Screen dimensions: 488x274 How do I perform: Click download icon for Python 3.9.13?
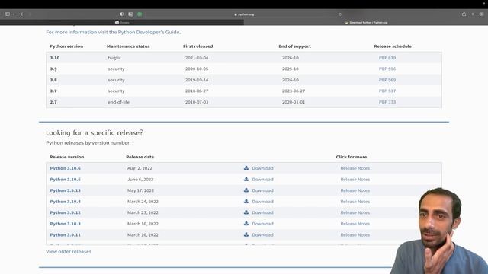(246, 190)
